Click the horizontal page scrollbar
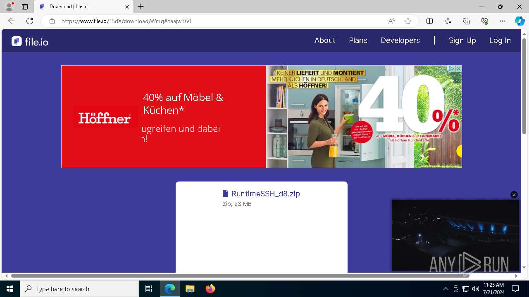This screenshot has width=529, height=297. tap(240, 276)
